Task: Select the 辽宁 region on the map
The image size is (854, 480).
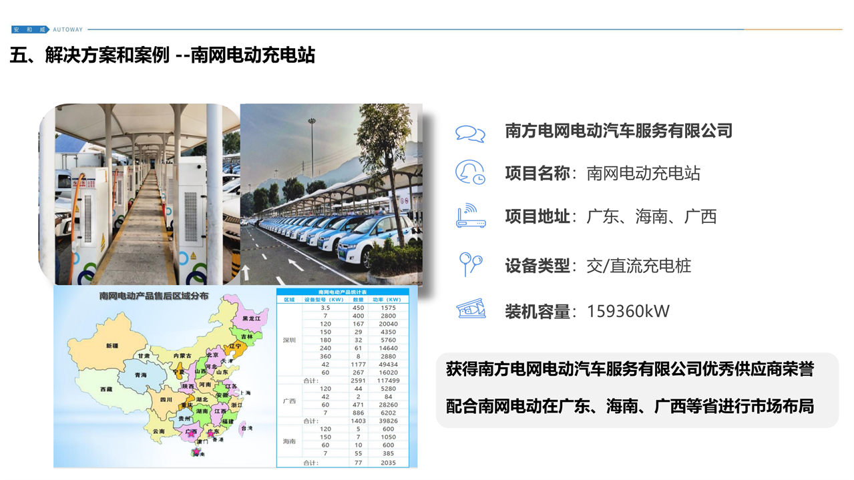Action: 235,346
